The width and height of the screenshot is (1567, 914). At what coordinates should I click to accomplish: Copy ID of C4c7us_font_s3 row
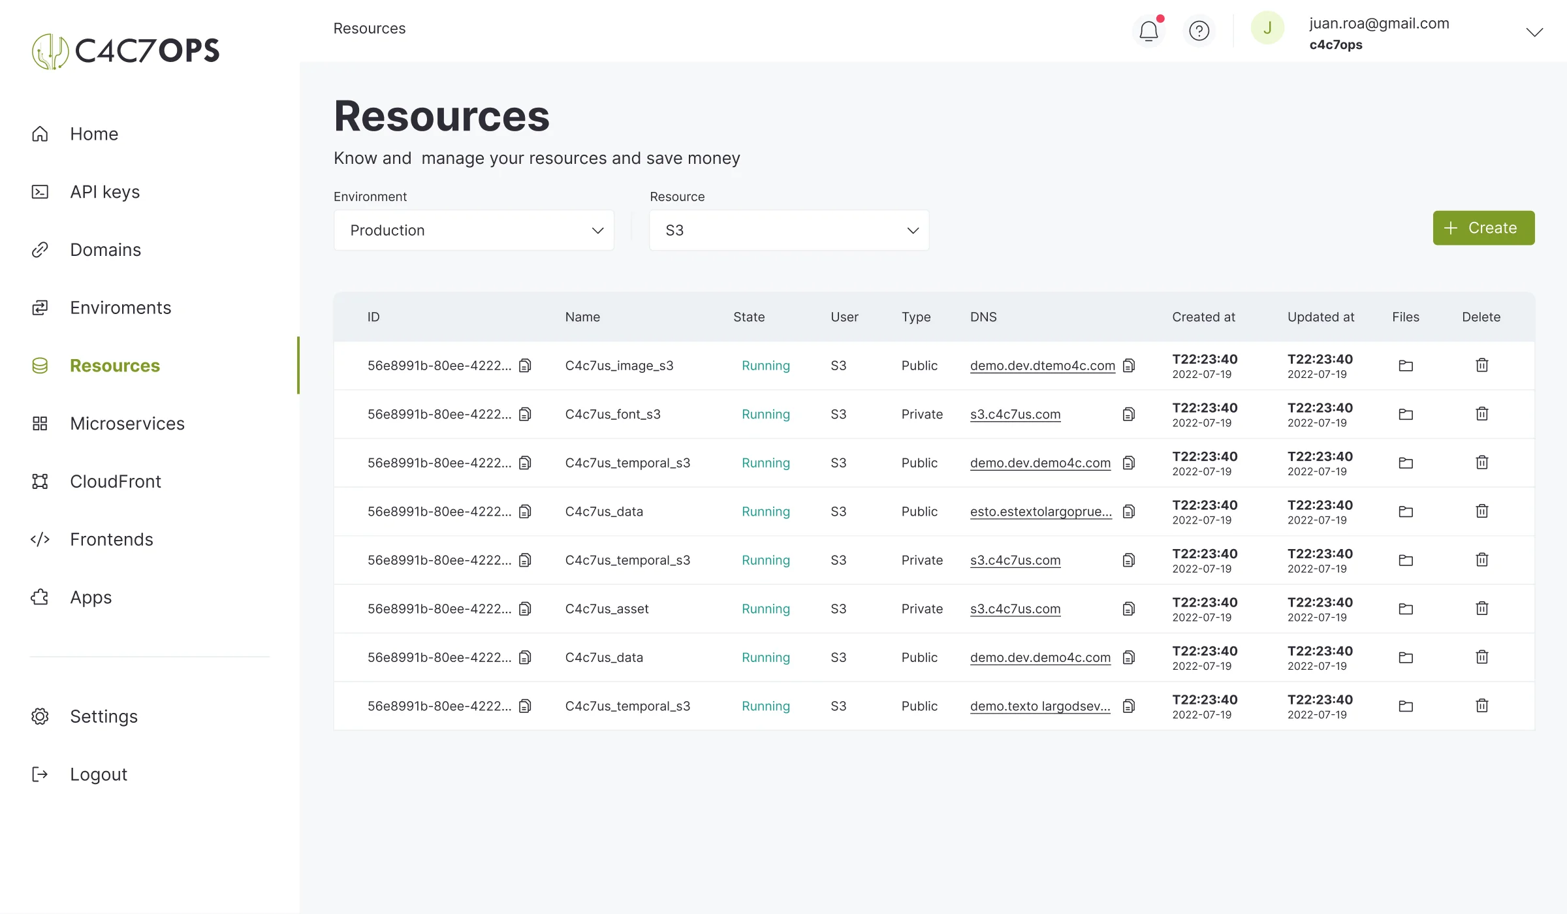(x=525, y=414)
